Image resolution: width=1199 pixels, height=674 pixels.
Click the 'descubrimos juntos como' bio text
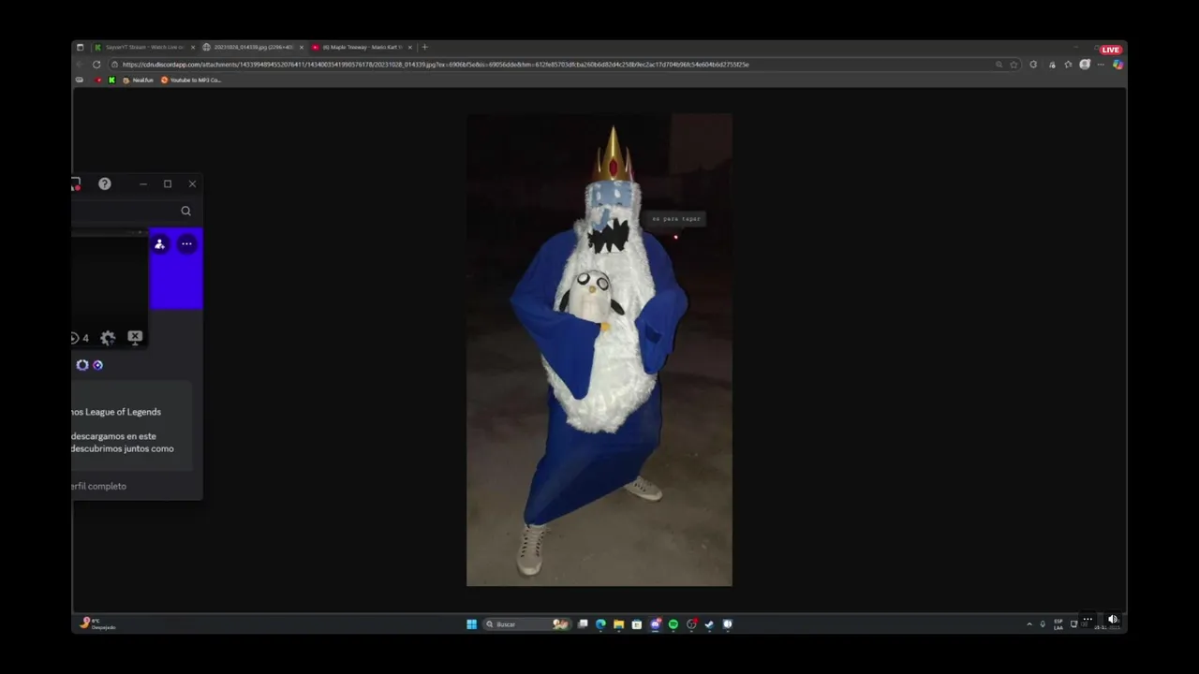[122, 448]
